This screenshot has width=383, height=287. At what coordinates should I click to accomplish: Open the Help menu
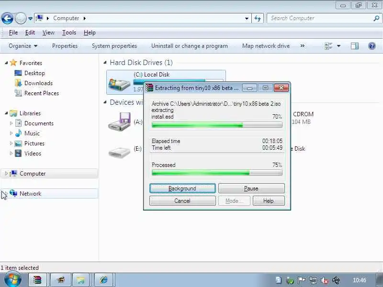[90, 33]
